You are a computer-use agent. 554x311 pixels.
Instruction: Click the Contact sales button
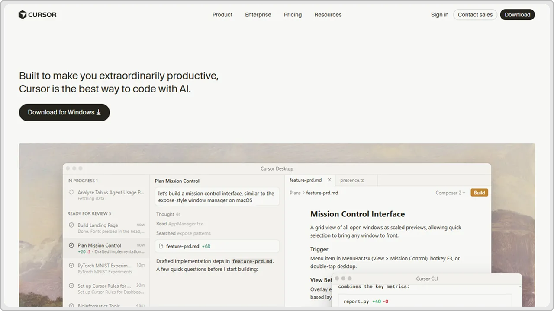tap(475, 15)
